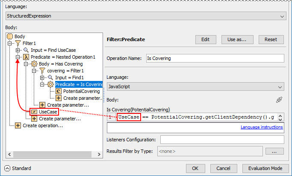Expand the Input = Find1 node
Screen dimensions: 292x176
point(42,78)
